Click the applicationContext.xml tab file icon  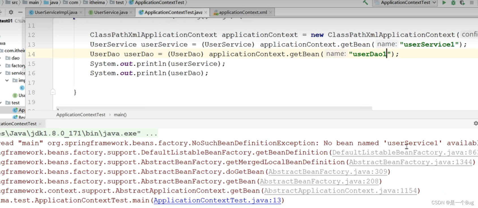click(x=216, y=12)
